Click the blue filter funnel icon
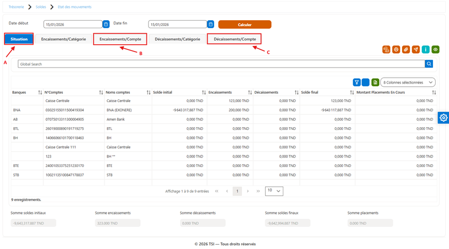 pyautogui.click(x=356, y=82)
